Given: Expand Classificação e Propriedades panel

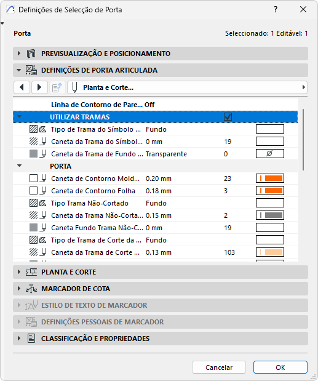Looking at the screenshot, I should coord(19,339).
